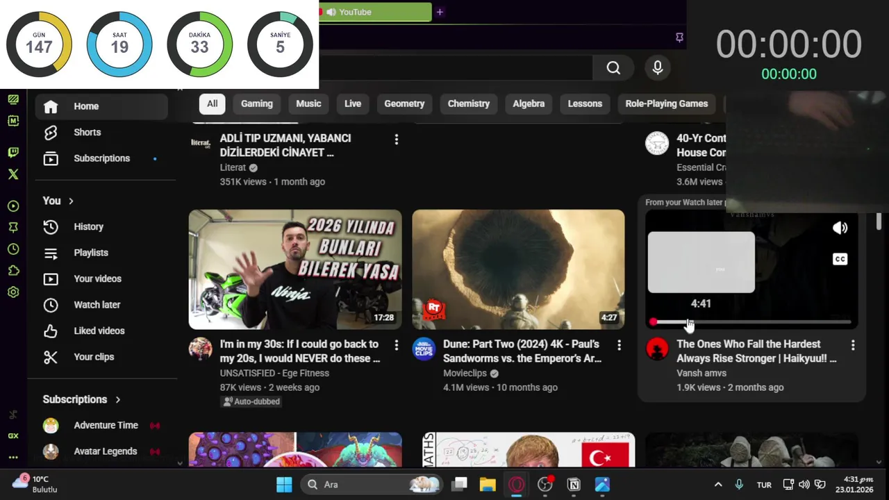
Task: Open Windows Start menu
Action: tap(284, 485)
